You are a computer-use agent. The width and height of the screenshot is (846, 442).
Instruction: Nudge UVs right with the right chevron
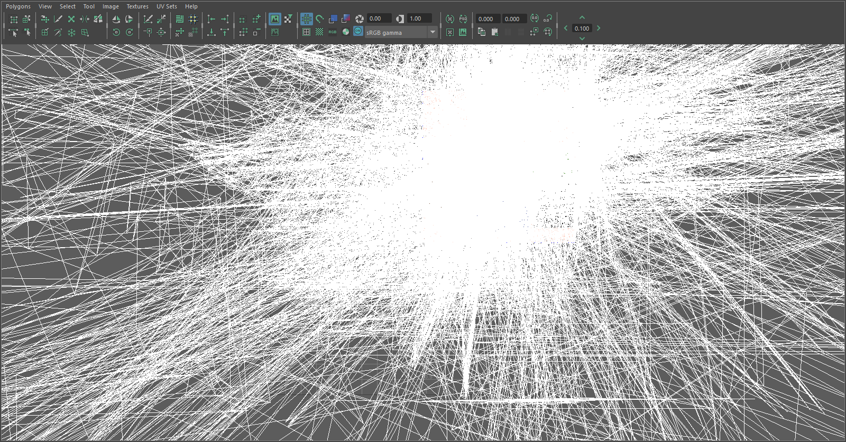pyautogui.click(x=599, y=28)
